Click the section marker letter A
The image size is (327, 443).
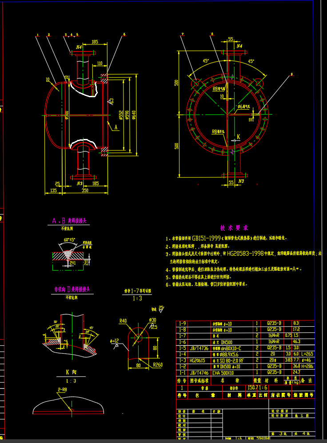[x=116, y=127]
